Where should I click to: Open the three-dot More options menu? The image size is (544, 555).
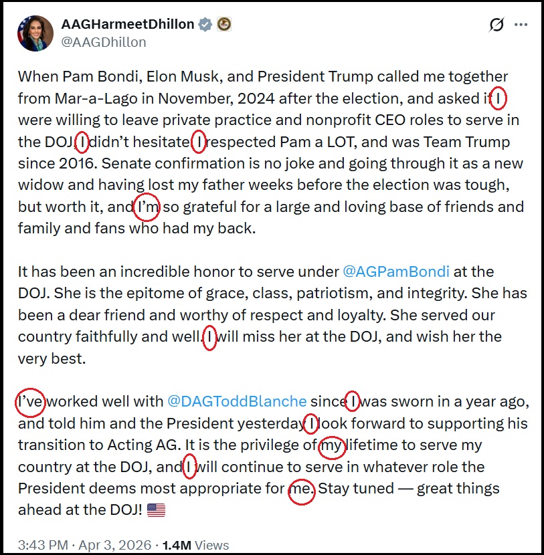tap(521, 25)
